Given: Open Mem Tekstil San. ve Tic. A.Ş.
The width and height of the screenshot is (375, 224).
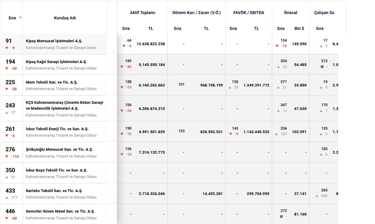Looking at the screenshot, I should pyautogui.click(x=52, y=82).
